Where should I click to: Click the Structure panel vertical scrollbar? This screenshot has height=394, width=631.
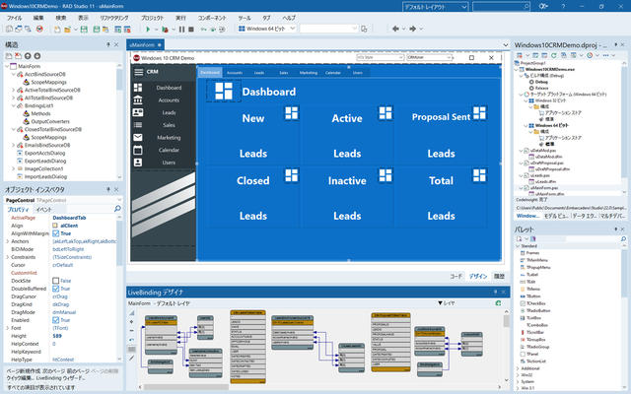pos(119,120)
